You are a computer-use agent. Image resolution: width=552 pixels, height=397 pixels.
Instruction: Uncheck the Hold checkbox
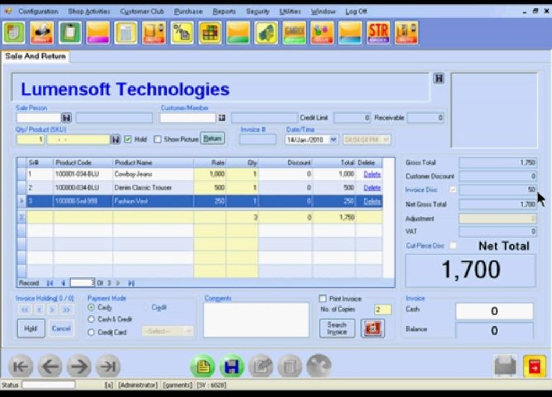[128, 140]
